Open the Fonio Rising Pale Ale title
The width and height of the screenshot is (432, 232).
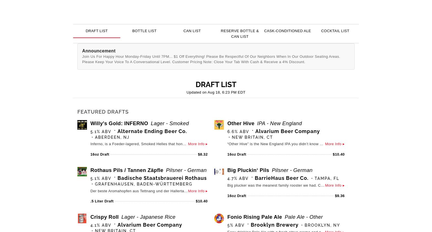click(255, 217)
